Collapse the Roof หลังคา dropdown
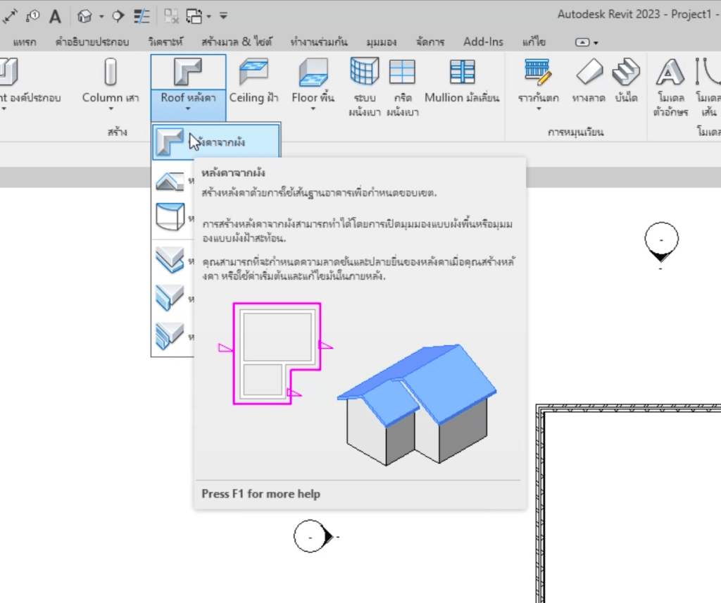 188,81
